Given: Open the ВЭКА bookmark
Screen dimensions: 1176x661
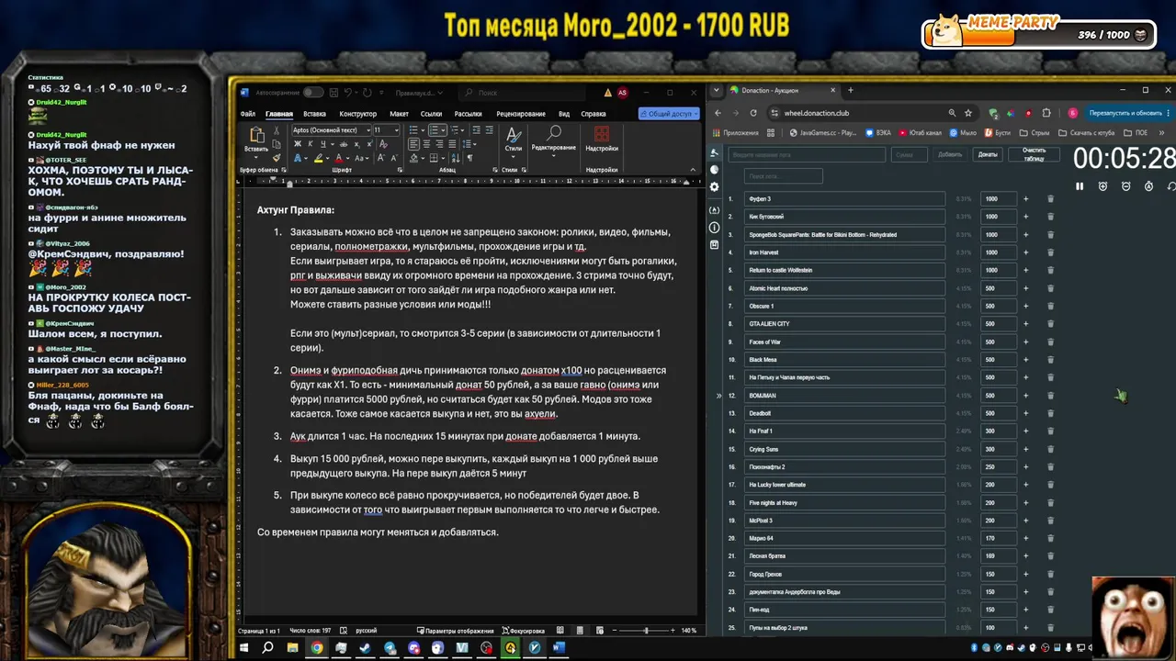Looking at the screenshot, I should click(x=878, y=133).
